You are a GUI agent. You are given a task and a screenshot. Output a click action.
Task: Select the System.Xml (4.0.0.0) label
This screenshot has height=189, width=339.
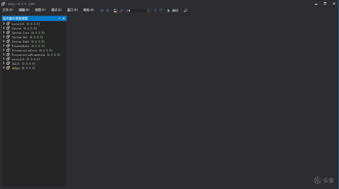(x=27, y=37)
